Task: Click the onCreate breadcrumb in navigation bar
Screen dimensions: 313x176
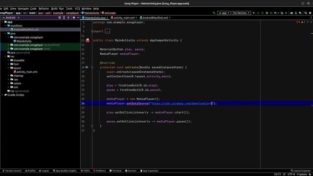Action: pos(109,13)
